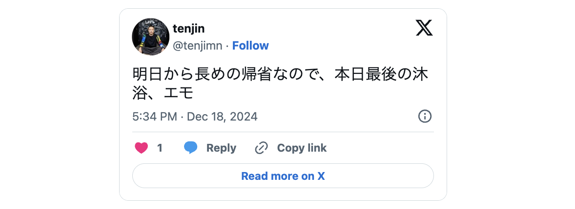The width and height of the screenshot is (575, 209).
Task: Click the Follow separator dot after the handle
Action: coord(227,46)
